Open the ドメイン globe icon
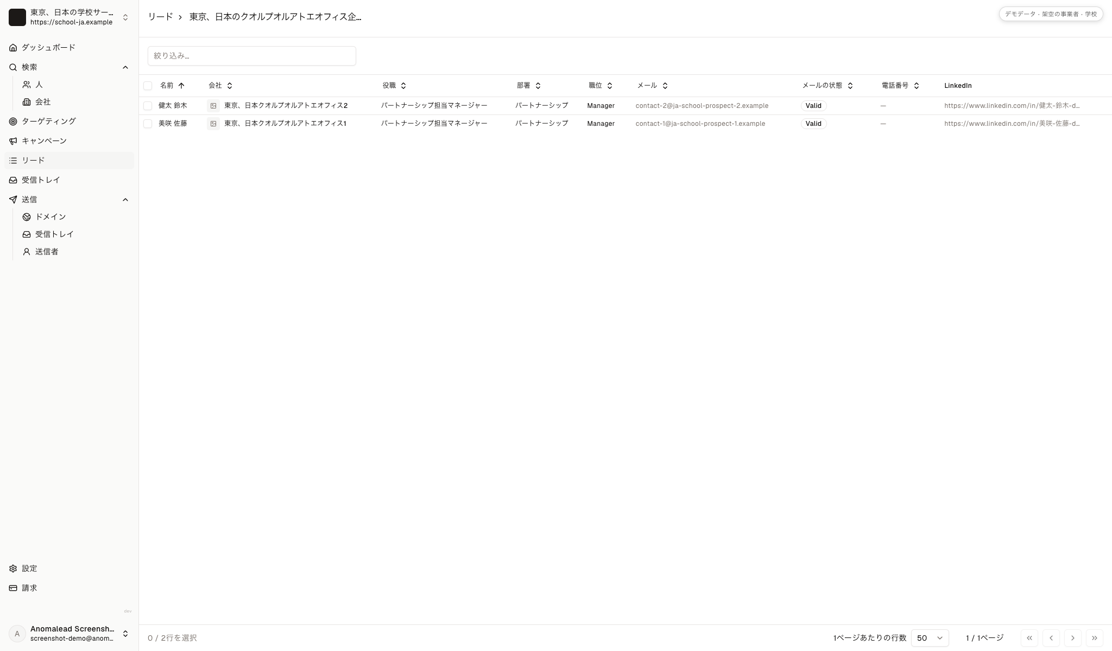1112x651 pixels. point(27,217)
